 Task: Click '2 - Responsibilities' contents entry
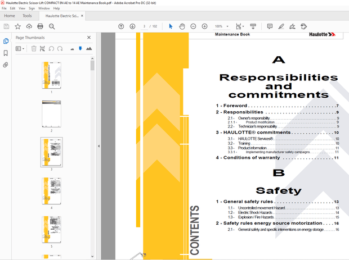click(277, 112)
